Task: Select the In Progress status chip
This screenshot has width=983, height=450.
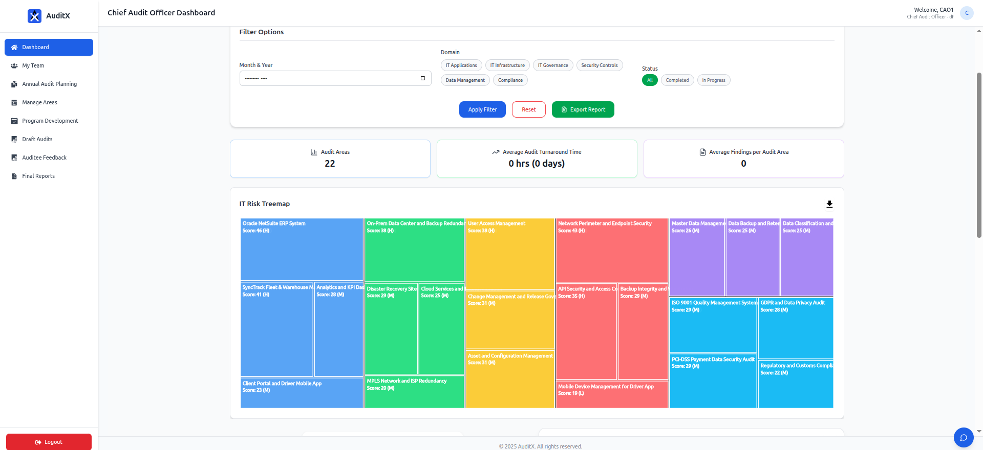Action: pyautogui.click(x=713, y=80)
